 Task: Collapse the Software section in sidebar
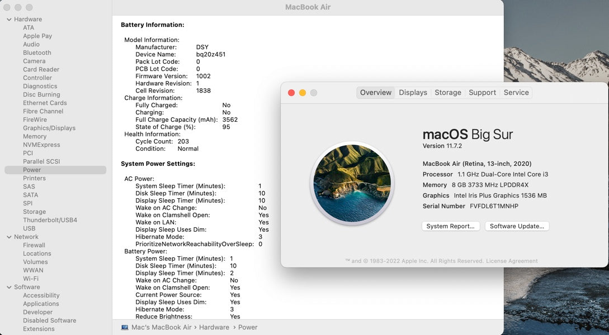pos(9,287)
